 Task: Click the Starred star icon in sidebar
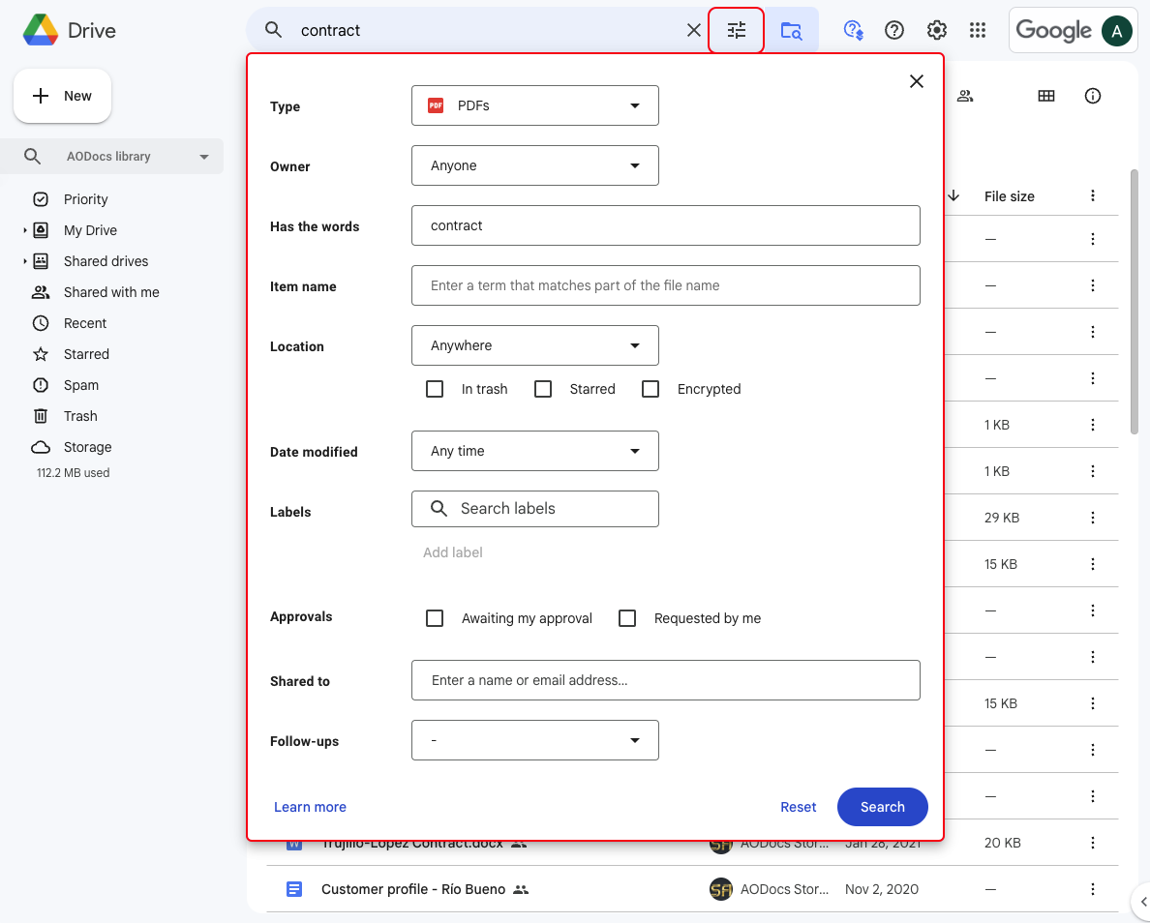(x=41, y=355)
